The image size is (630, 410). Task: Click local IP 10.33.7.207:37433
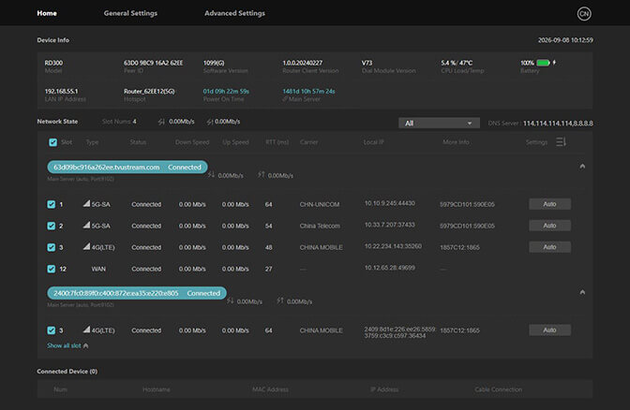pyautogui.click(x=390, y=225)
